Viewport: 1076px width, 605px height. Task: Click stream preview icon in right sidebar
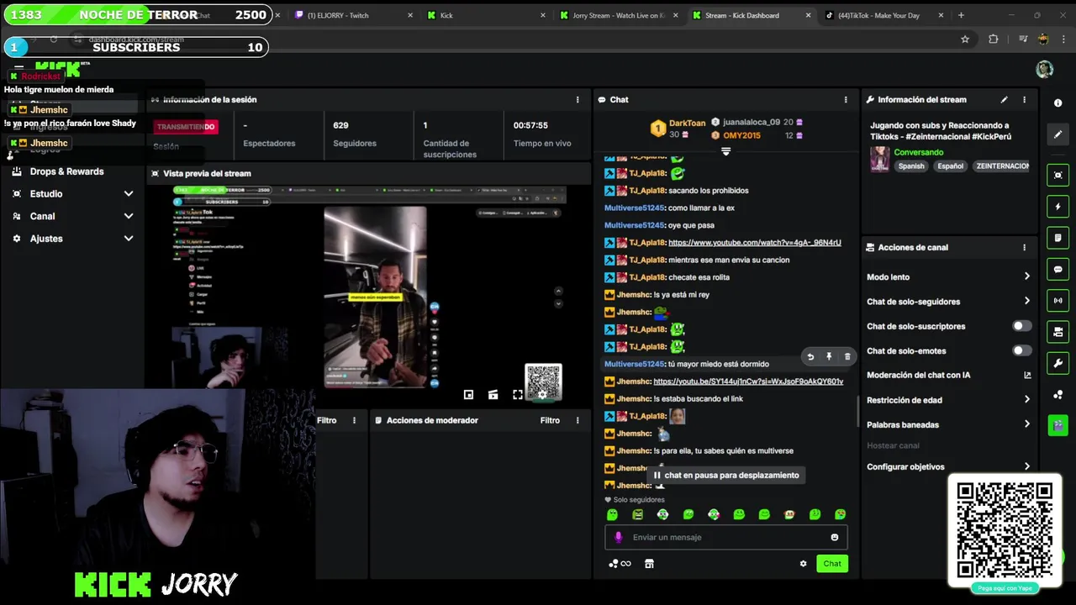pos(1058,175)
